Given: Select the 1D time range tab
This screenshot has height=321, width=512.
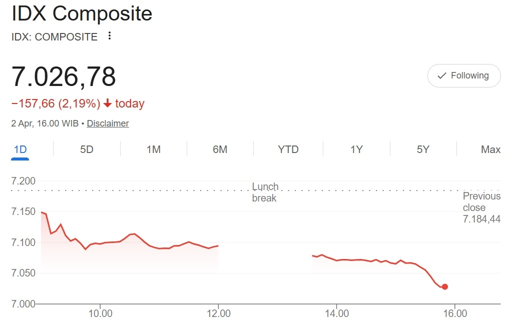Looking at the screenshot, I should point(20,149).
